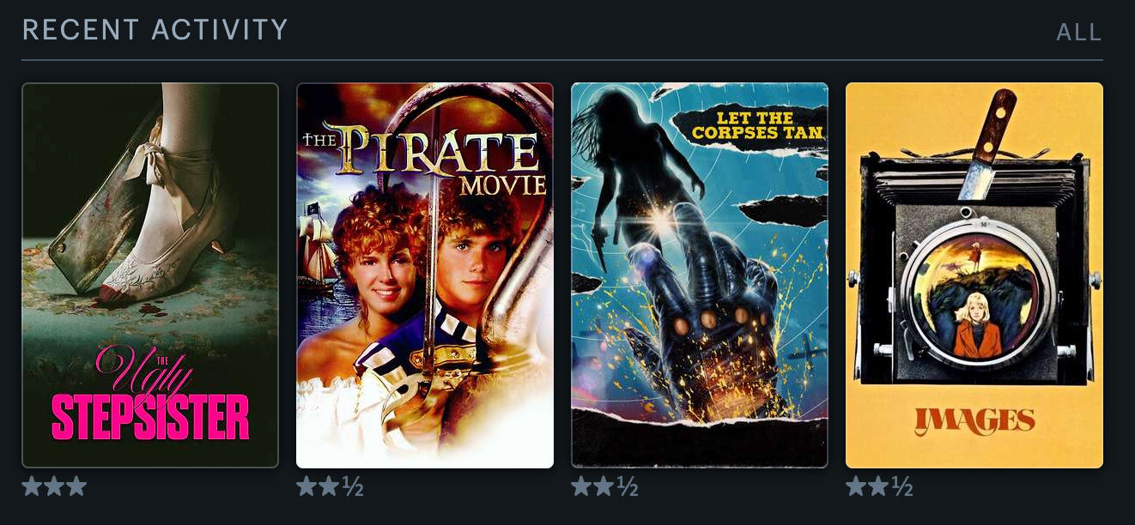Click the star rating below Images
Viewport: 1135px width, 525px height.
click(x=880, y=487)
